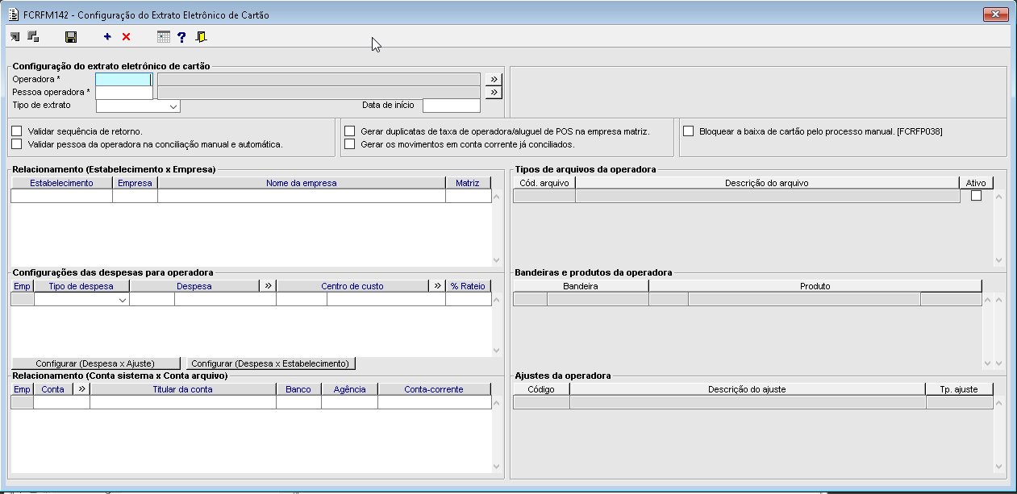Click the Tp. ajuste column header

(x=959, y=389)
